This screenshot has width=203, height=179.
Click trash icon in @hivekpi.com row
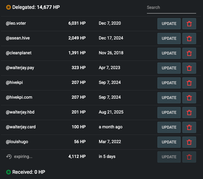tap(189, 98)
